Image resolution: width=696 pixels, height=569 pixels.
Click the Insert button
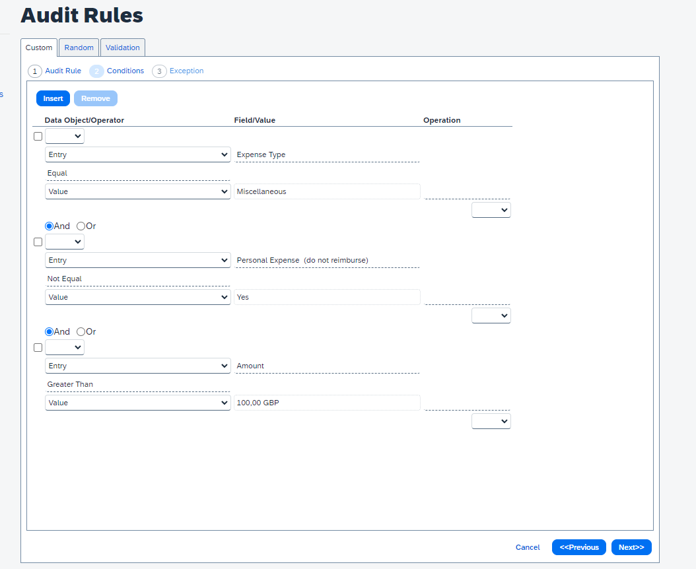click(53, 98)
